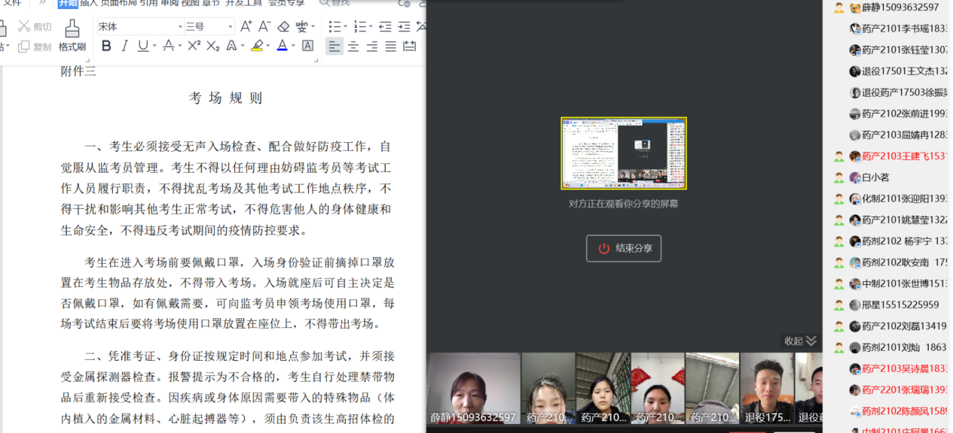Click the clear formatting eraser icon
953x433 pixels.
click(x=283, y=26)
